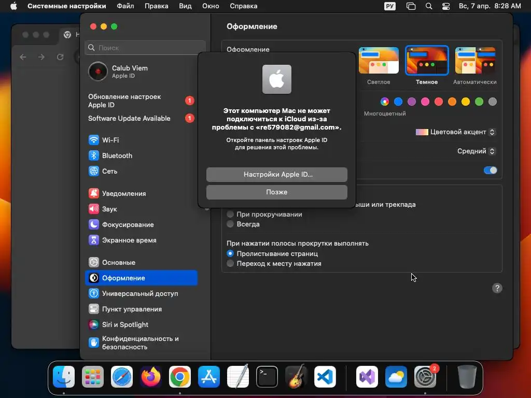Viewport: 531px width, 398px height.
Task: Open Справка menu
Action: click(x=244, y=6)
